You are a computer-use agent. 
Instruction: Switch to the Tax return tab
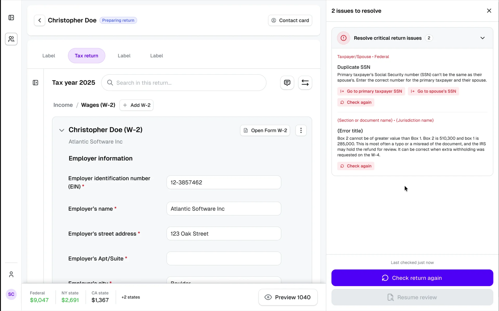(87, 56)
